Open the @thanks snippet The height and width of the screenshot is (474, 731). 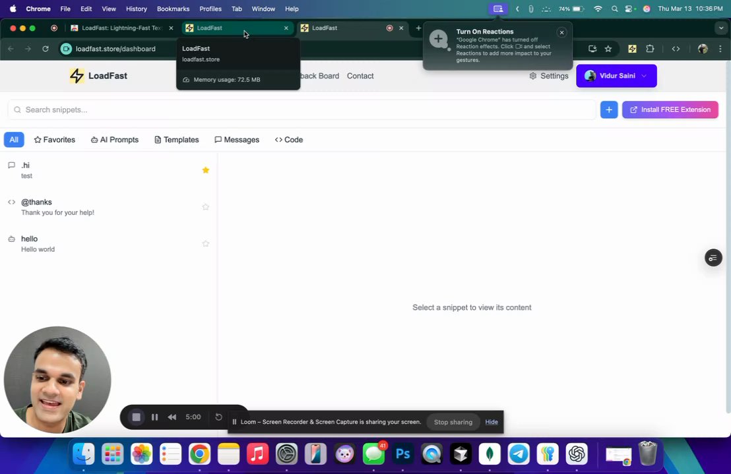[x=109, y=207]
